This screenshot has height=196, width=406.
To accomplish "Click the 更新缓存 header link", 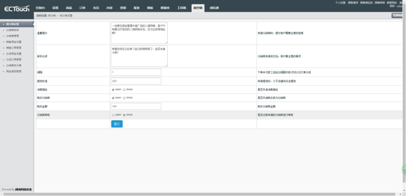I will coord(353,3).
